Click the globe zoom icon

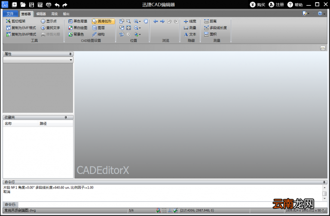click(x=136, y=34)
